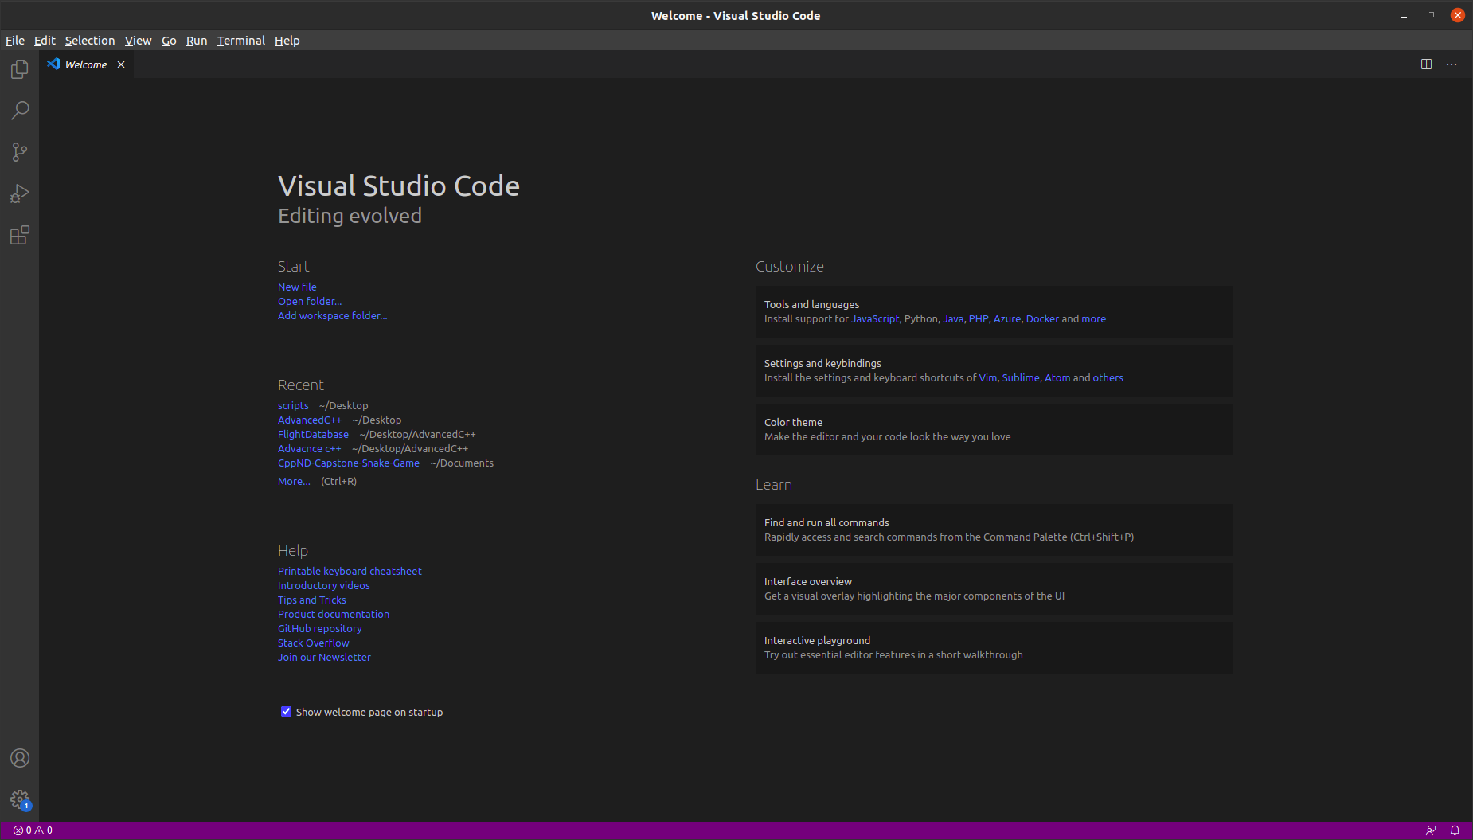This screenshot has height=840, width=1473.
Task: Click the feedback icon in status bar
Action: (x=1431, y=830)
